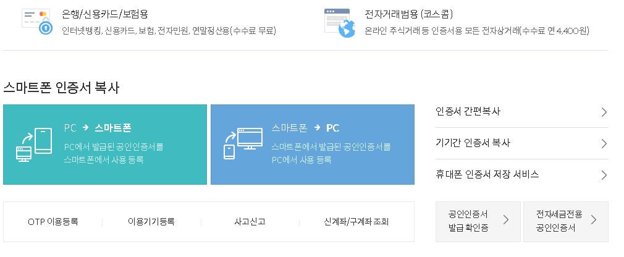This screenshot has width=624, height=257.
Task: Click the card-and-lock icon for 은행/신용카드/보험용
Action: pos(37,21)
